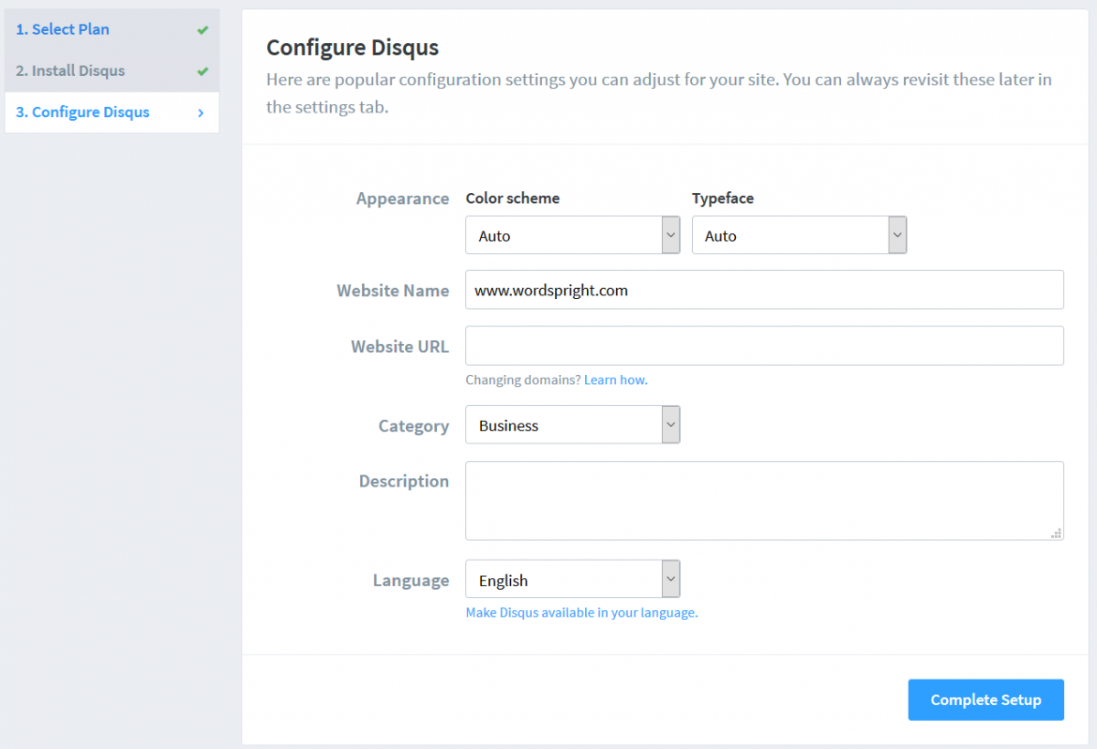Screen dimensions: 1097x749
Task: Click the Language dropdown arrow
Action: click(x=671, y=579)
